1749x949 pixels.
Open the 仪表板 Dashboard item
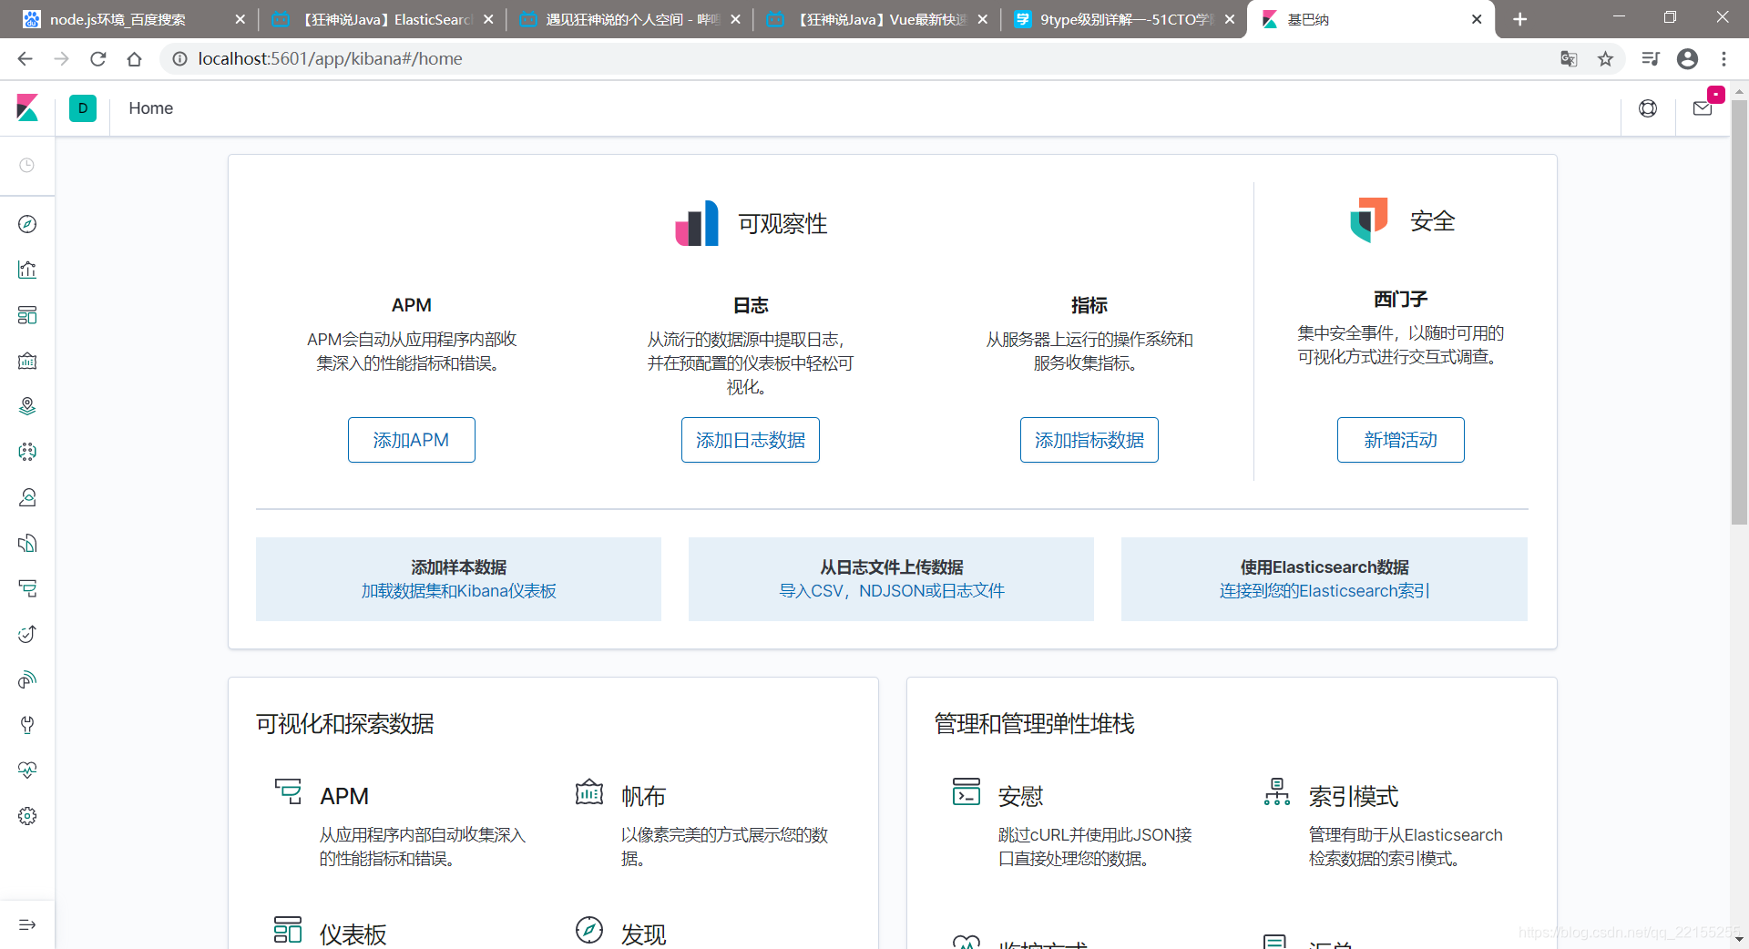click(353, 934)
